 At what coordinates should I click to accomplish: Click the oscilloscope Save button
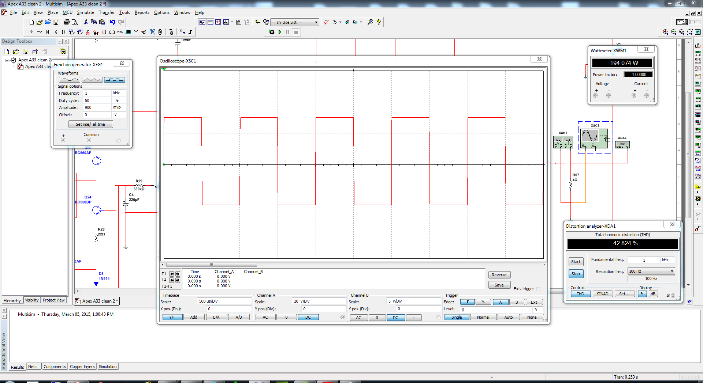pyautogui.click(x=499, y=285)
